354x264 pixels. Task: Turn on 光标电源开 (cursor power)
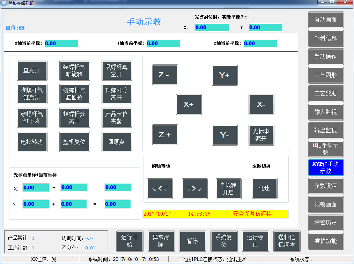[261, 135]
